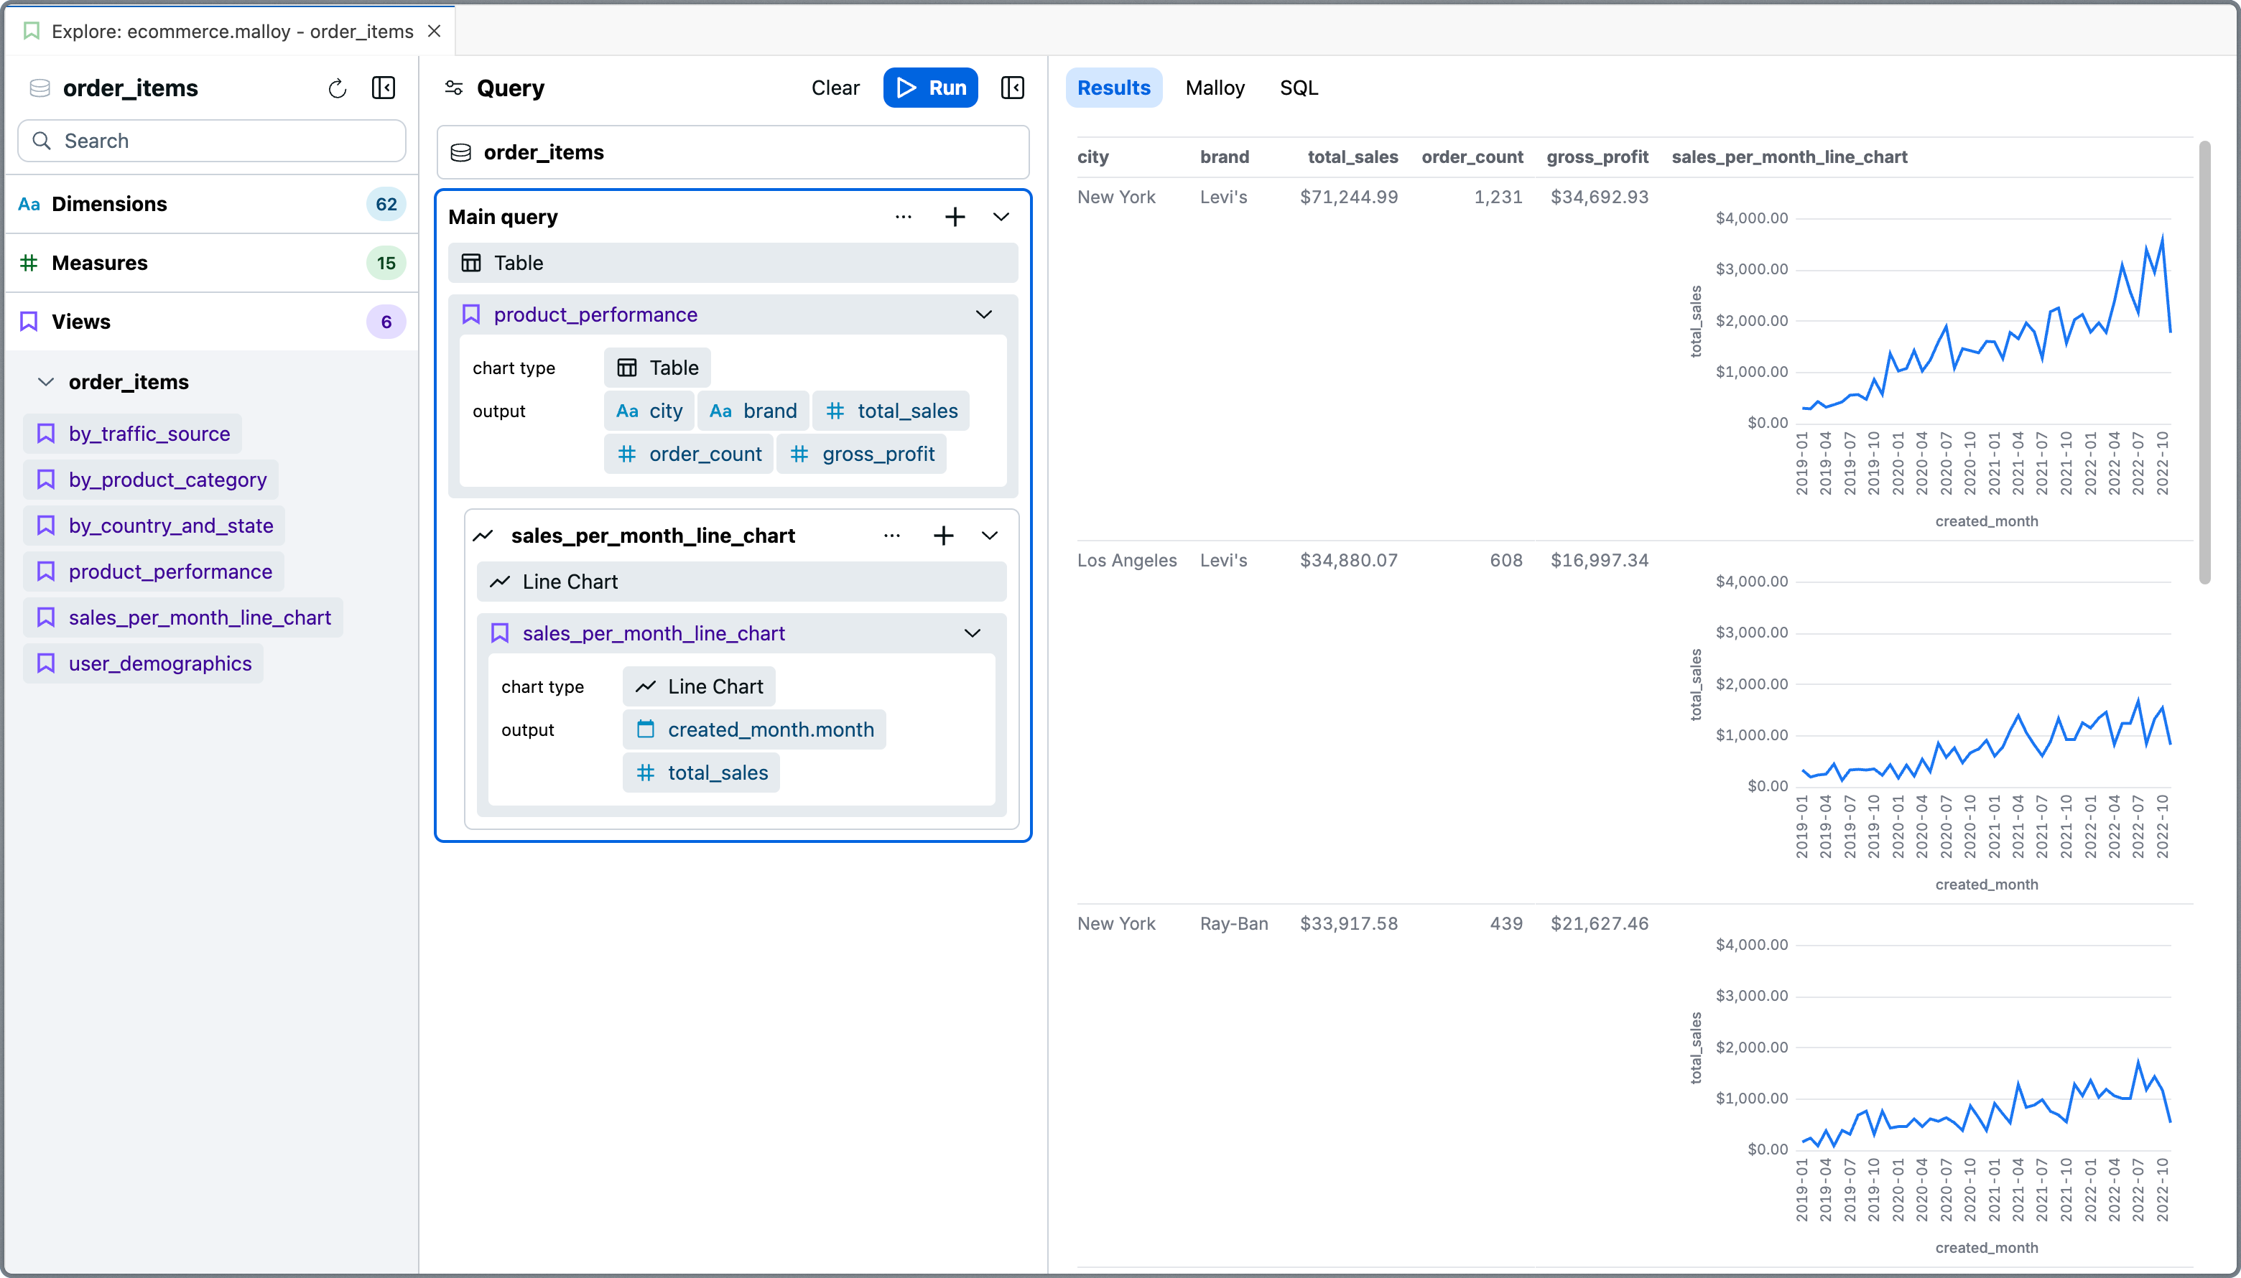2241x1278 pixels.
Task: Clear the current query
Action: coord(835,88)
